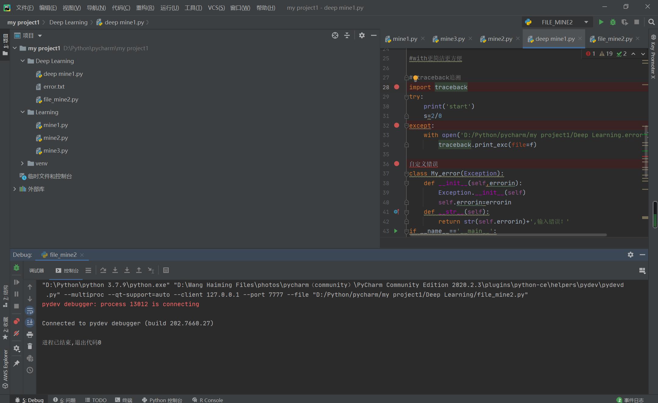
Task: Resume program in debug sidebar
Action: point(16,282)
